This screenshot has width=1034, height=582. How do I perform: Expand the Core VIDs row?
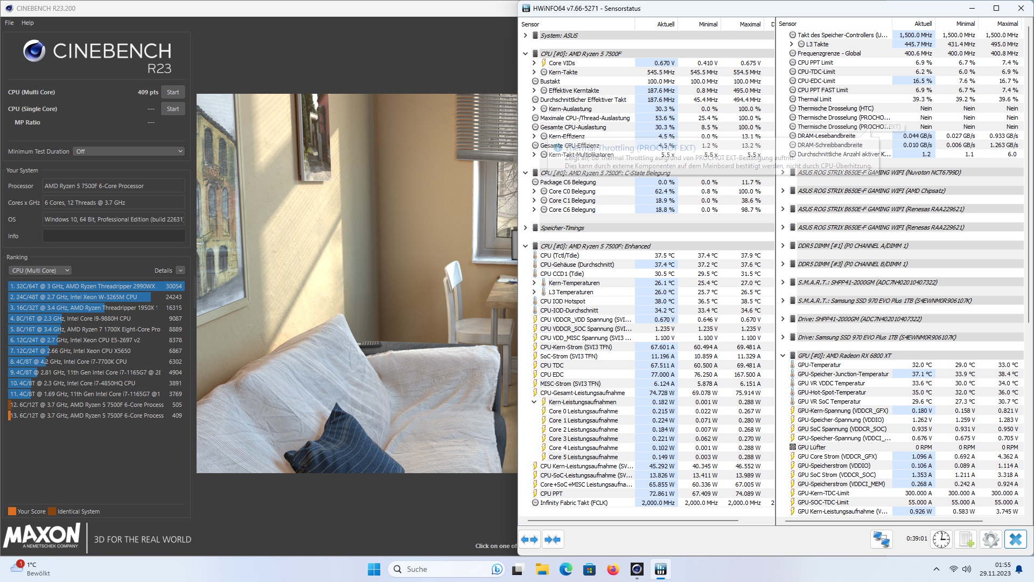pos(534,63)
